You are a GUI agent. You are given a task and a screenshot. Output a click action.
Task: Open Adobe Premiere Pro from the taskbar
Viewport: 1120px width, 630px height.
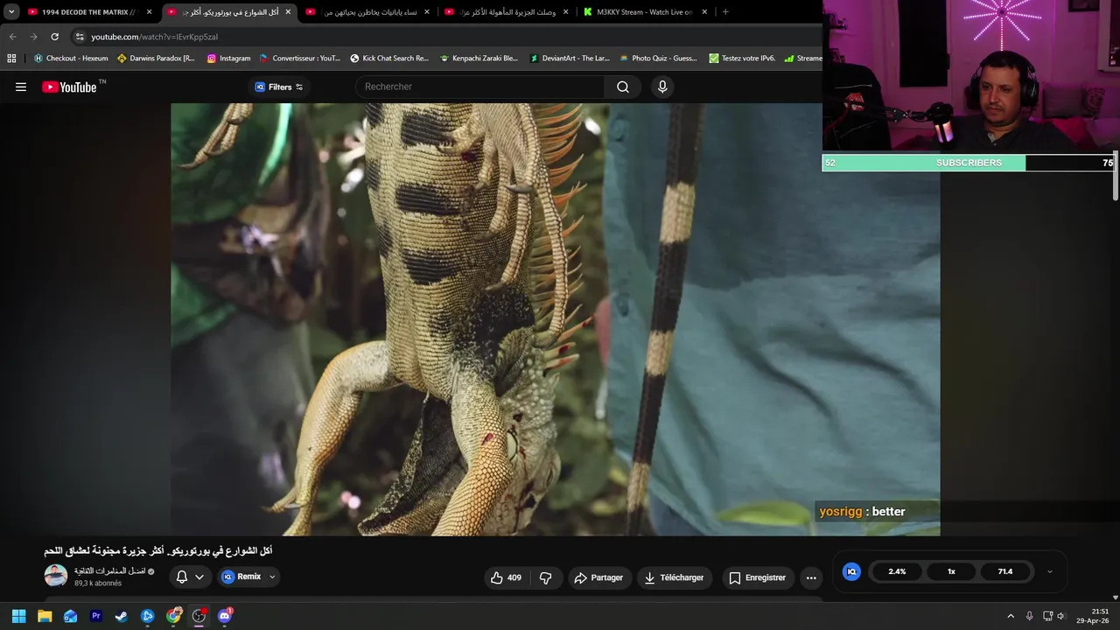pos(96,616)
